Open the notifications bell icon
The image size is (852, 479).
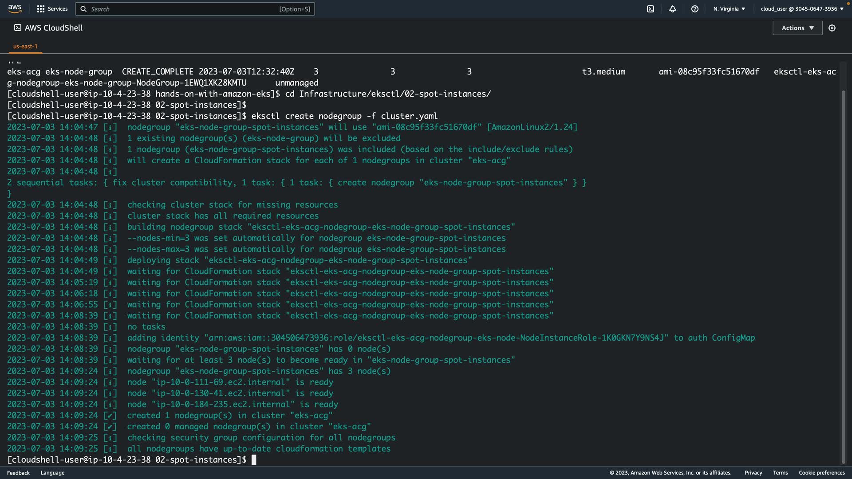coord(673,9)
